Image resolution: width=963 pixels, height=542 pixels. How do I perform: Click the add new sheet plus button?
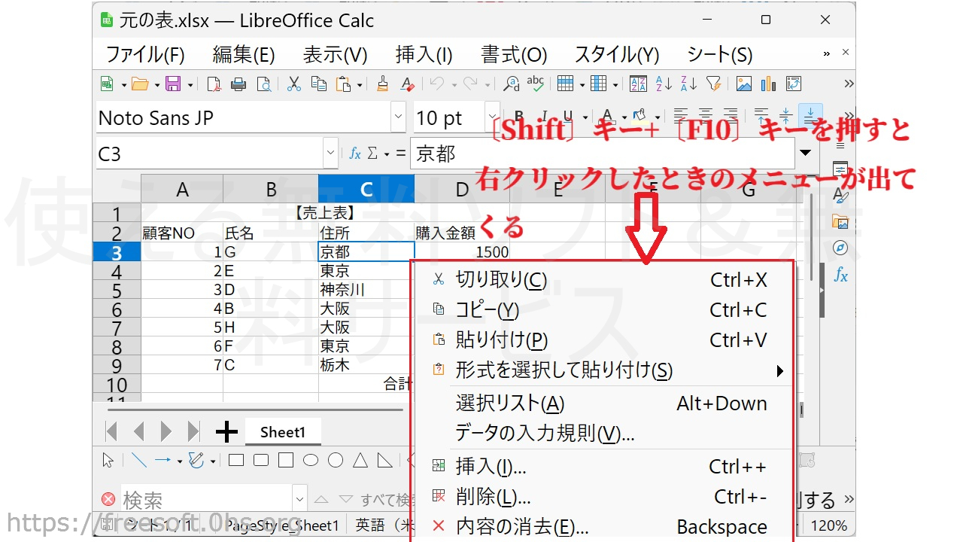226,432
